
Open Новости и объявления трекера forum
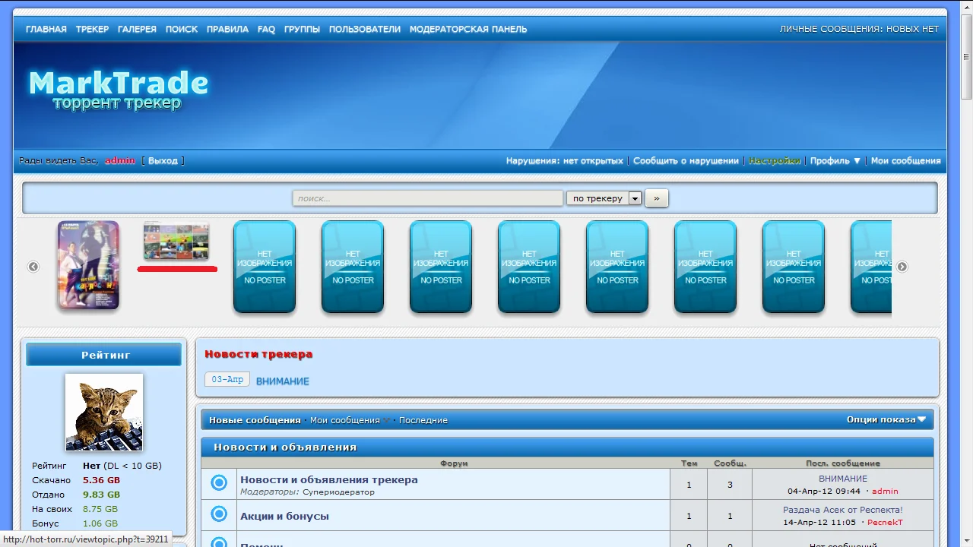tap(329, 479)
